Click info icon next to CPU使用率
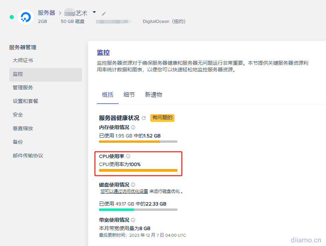 tap(128, 156)
